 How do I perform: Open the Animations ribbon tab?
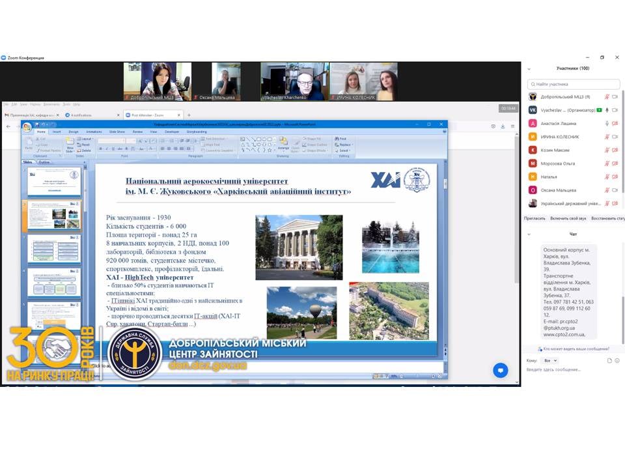tap(94, 132)
